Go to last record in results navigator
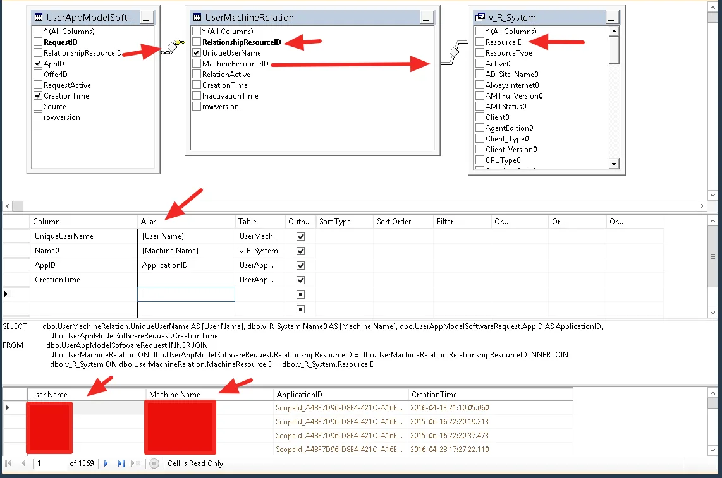The width and height of the screenshot is (722, 478). [121, 463]
